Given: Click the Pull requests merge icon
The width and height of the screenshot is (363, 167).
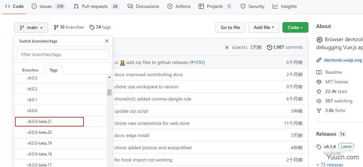Looking at the screenshot, I should pyautogui.click(x=76, y=7).
